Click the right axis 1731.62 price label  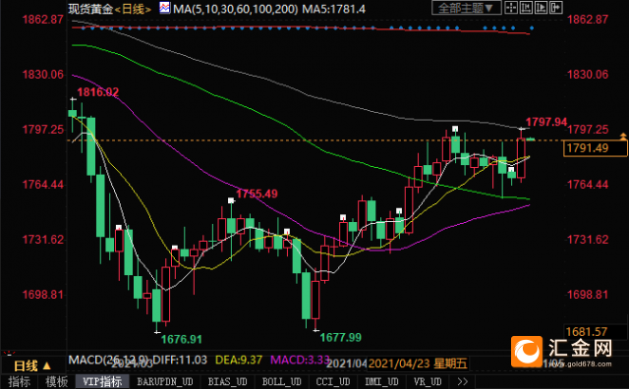click(x=588, y=240)
